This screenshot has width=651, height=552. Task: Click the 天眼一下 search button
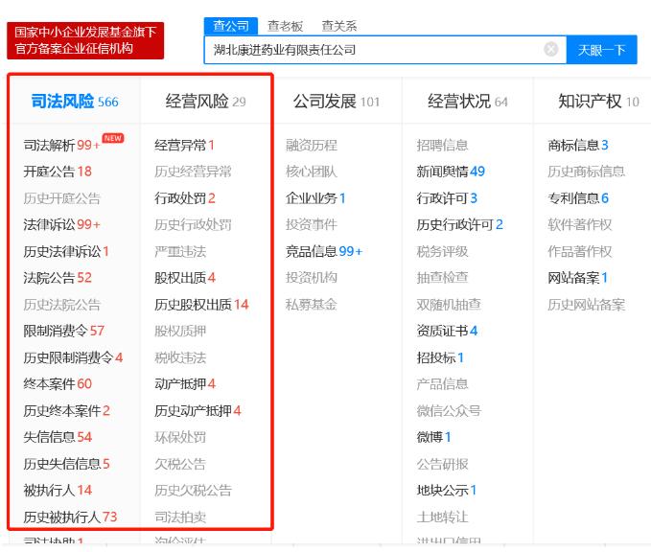[601, 50]
